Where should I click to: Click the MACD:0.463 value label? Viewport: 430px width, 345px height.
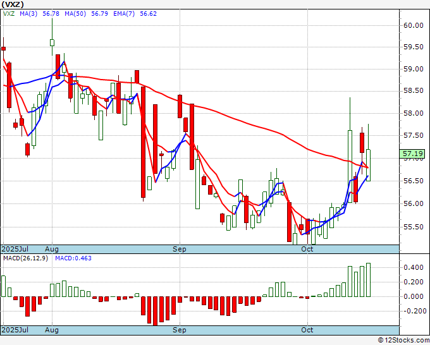pyautogui.click(x=73, y=258)
